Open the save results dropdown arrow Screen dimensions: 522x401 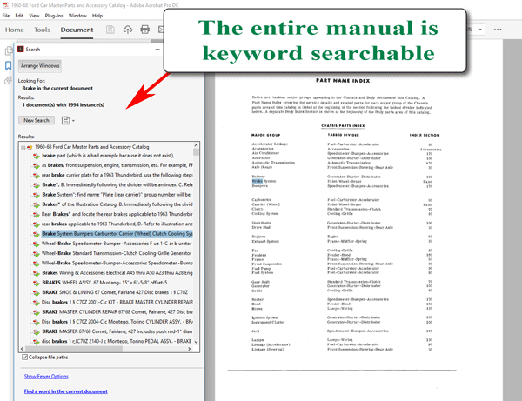point(73,121)
